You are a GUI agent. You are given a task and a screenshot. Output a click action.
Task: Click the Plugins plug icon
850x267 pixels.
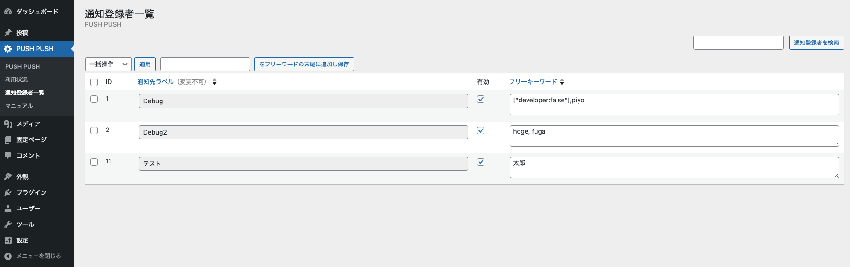(x=8, y=193)
